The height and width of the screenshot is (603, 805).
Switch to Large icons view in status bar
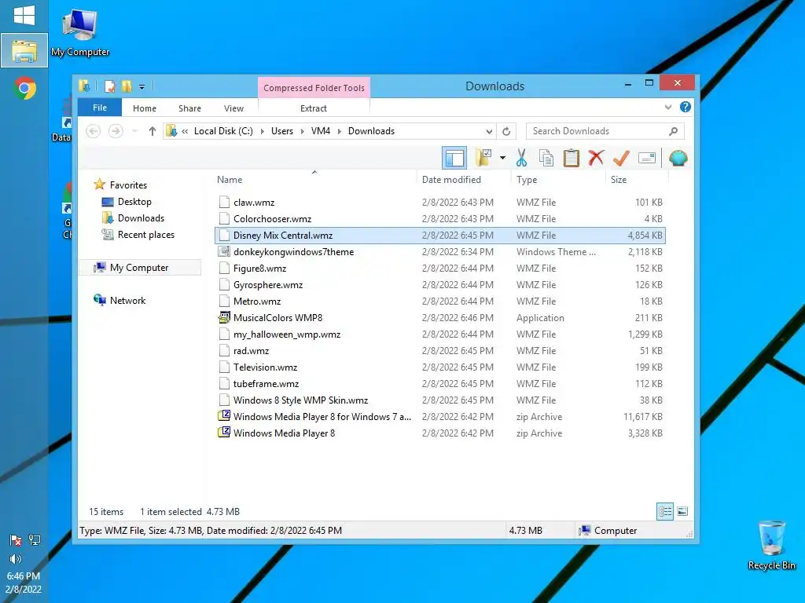(682, 511)
